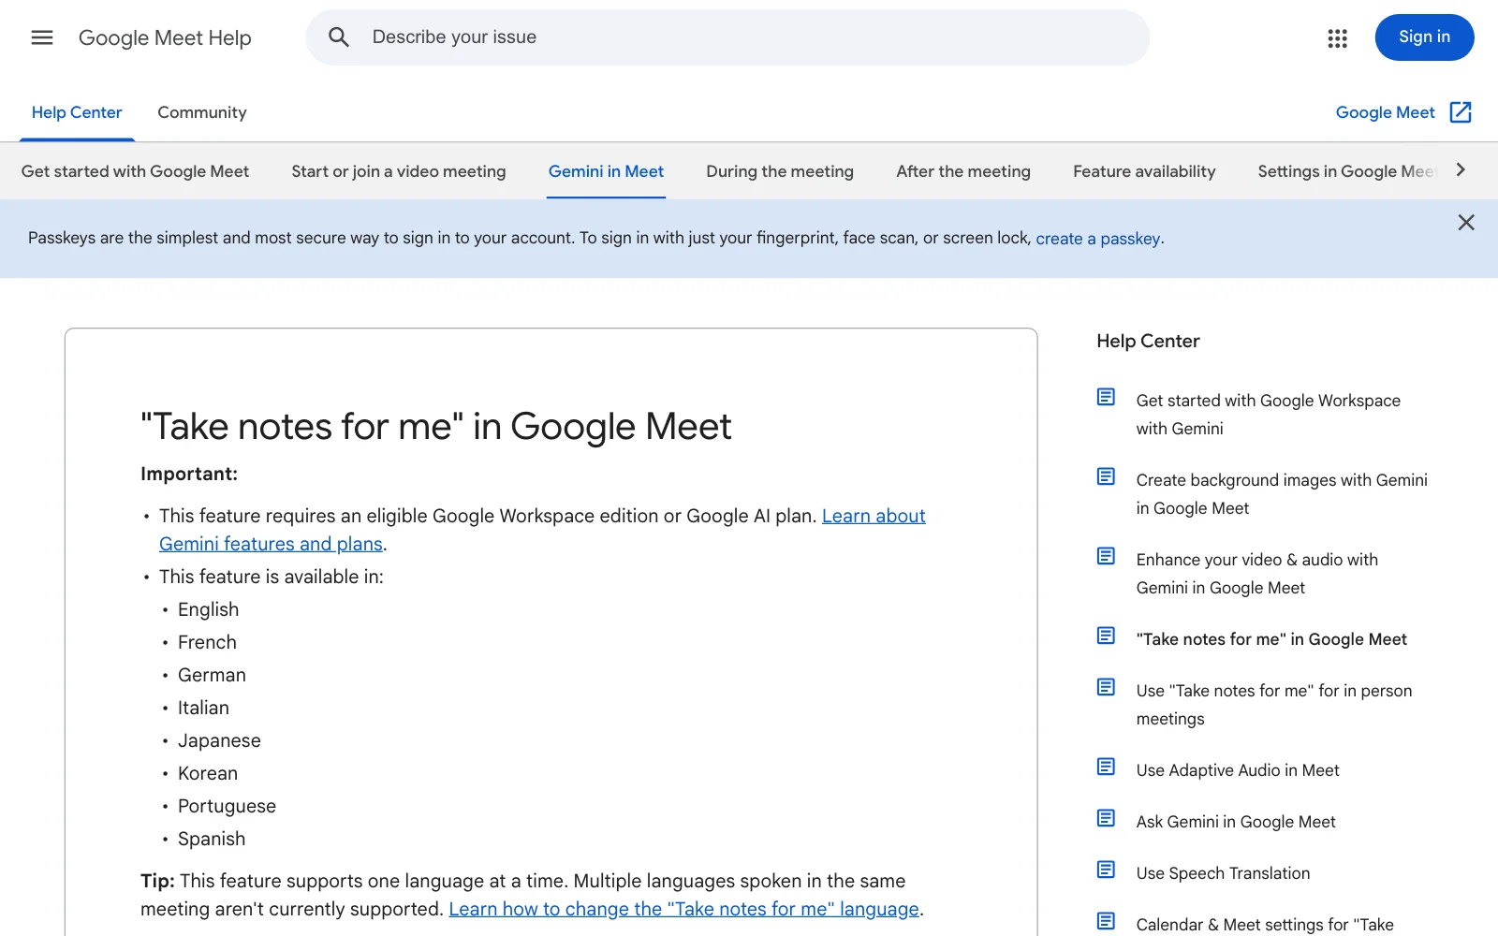
Task: Open the Google apps grid
Action: pos(1337,37)
